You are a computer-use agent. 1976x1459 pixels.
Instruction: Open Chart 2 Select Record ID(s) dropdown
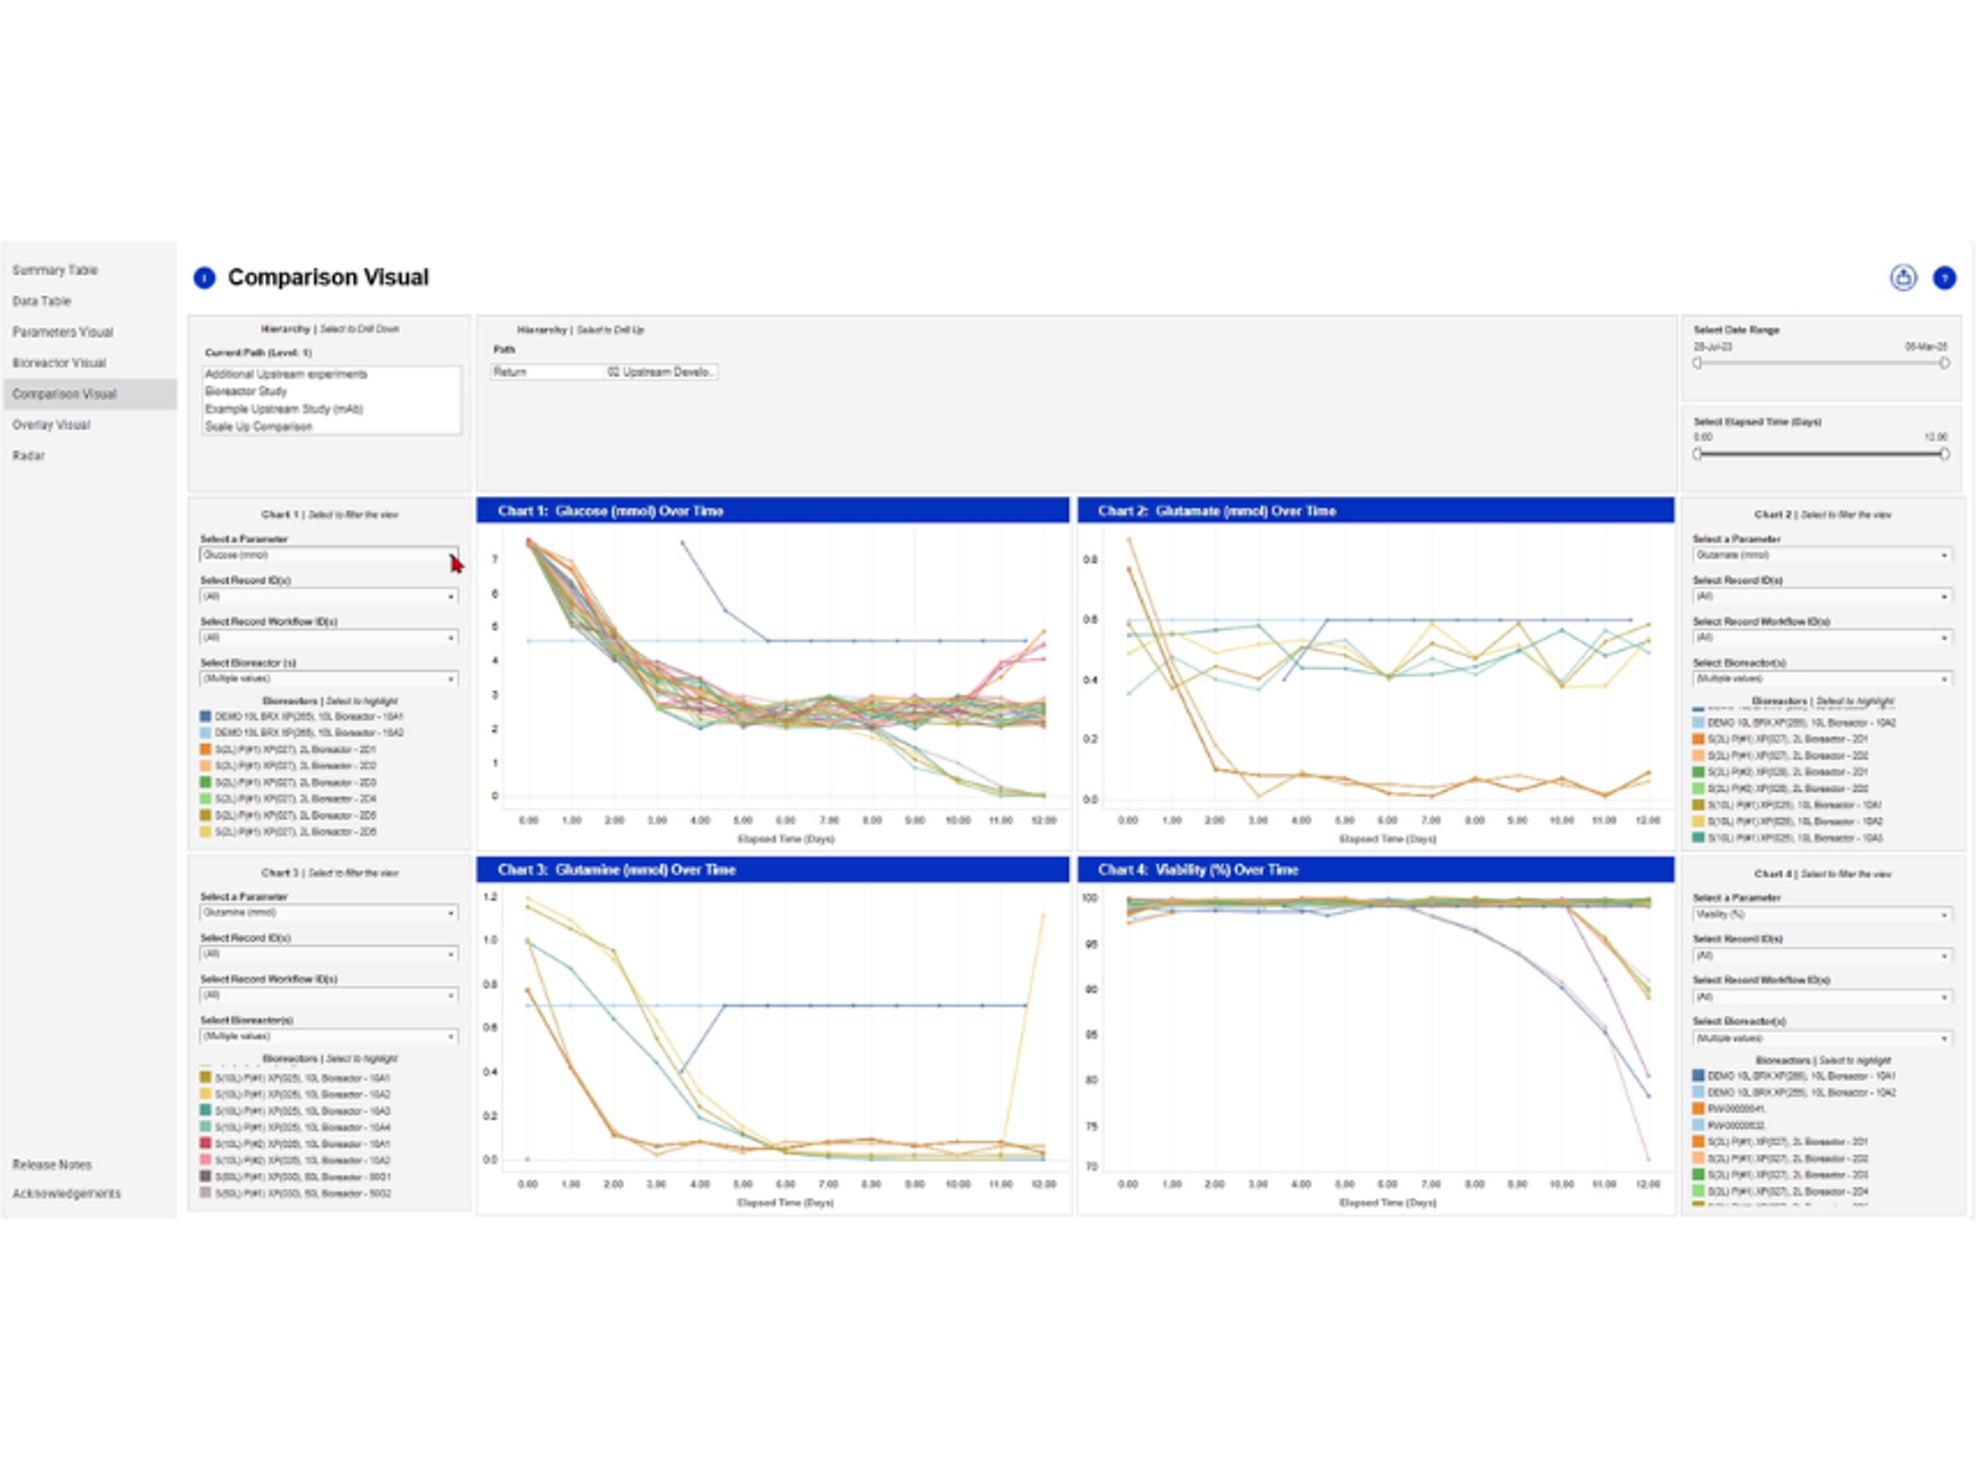click(x=1822, y=597)
